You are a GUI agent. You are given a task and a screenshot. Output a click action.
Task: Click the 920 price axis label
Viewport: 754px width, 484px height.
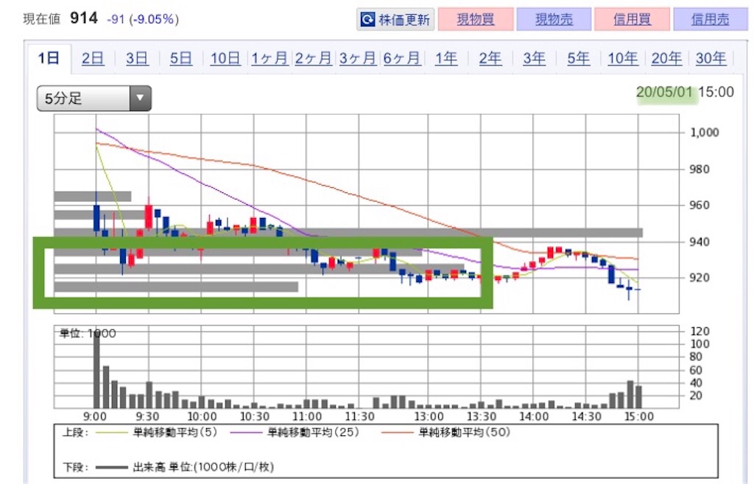pyautogui.click(x=700, y=278)
